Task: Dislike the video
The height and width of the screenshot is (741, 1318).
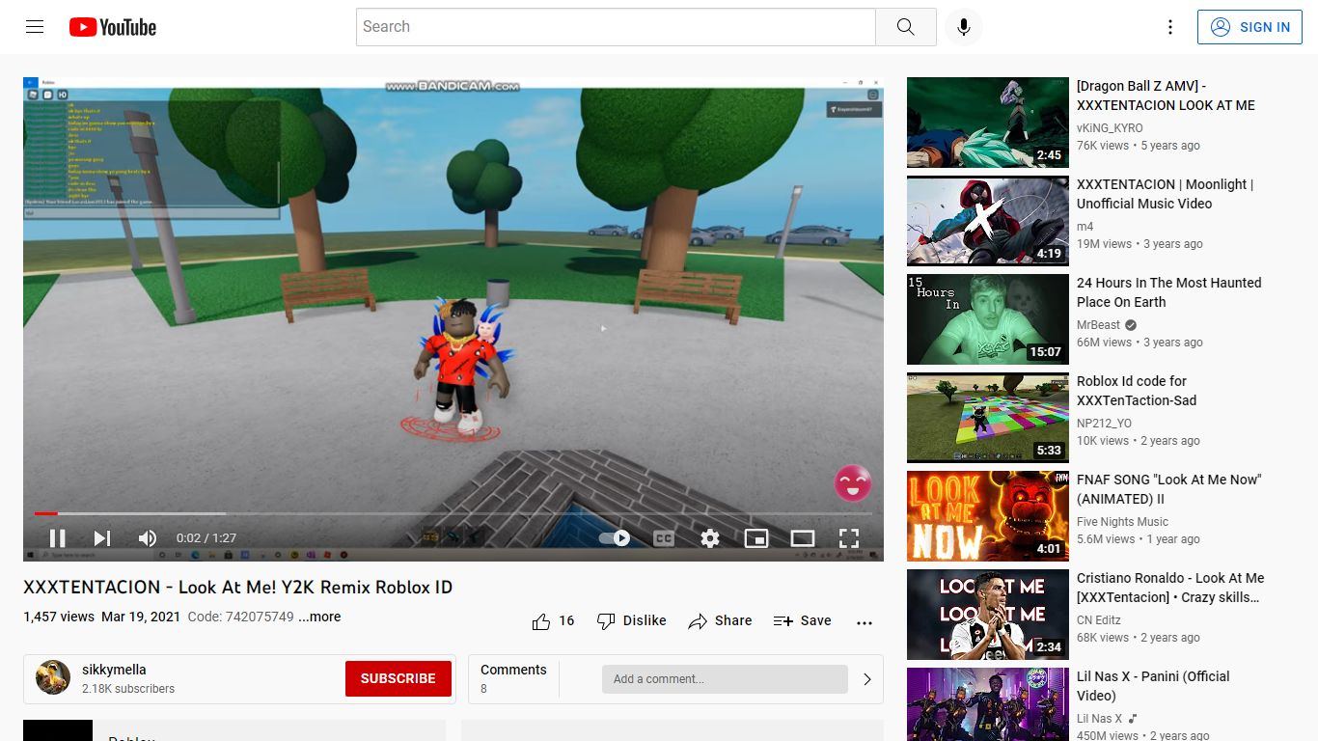Action: point(631,621)
